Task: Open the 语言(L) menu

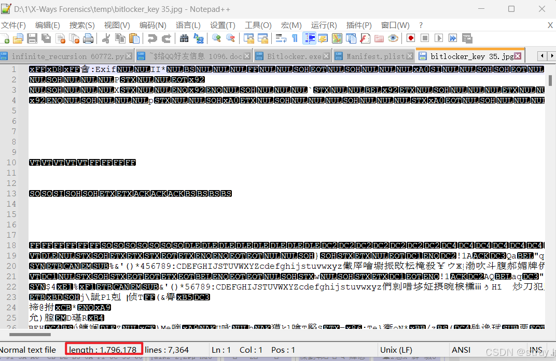Action: tap(188, 25)
